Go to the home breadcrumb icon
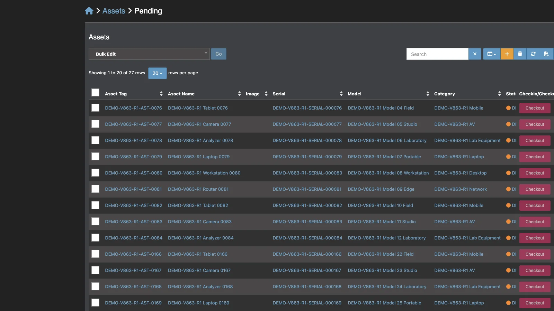 (x=89, y=11)
